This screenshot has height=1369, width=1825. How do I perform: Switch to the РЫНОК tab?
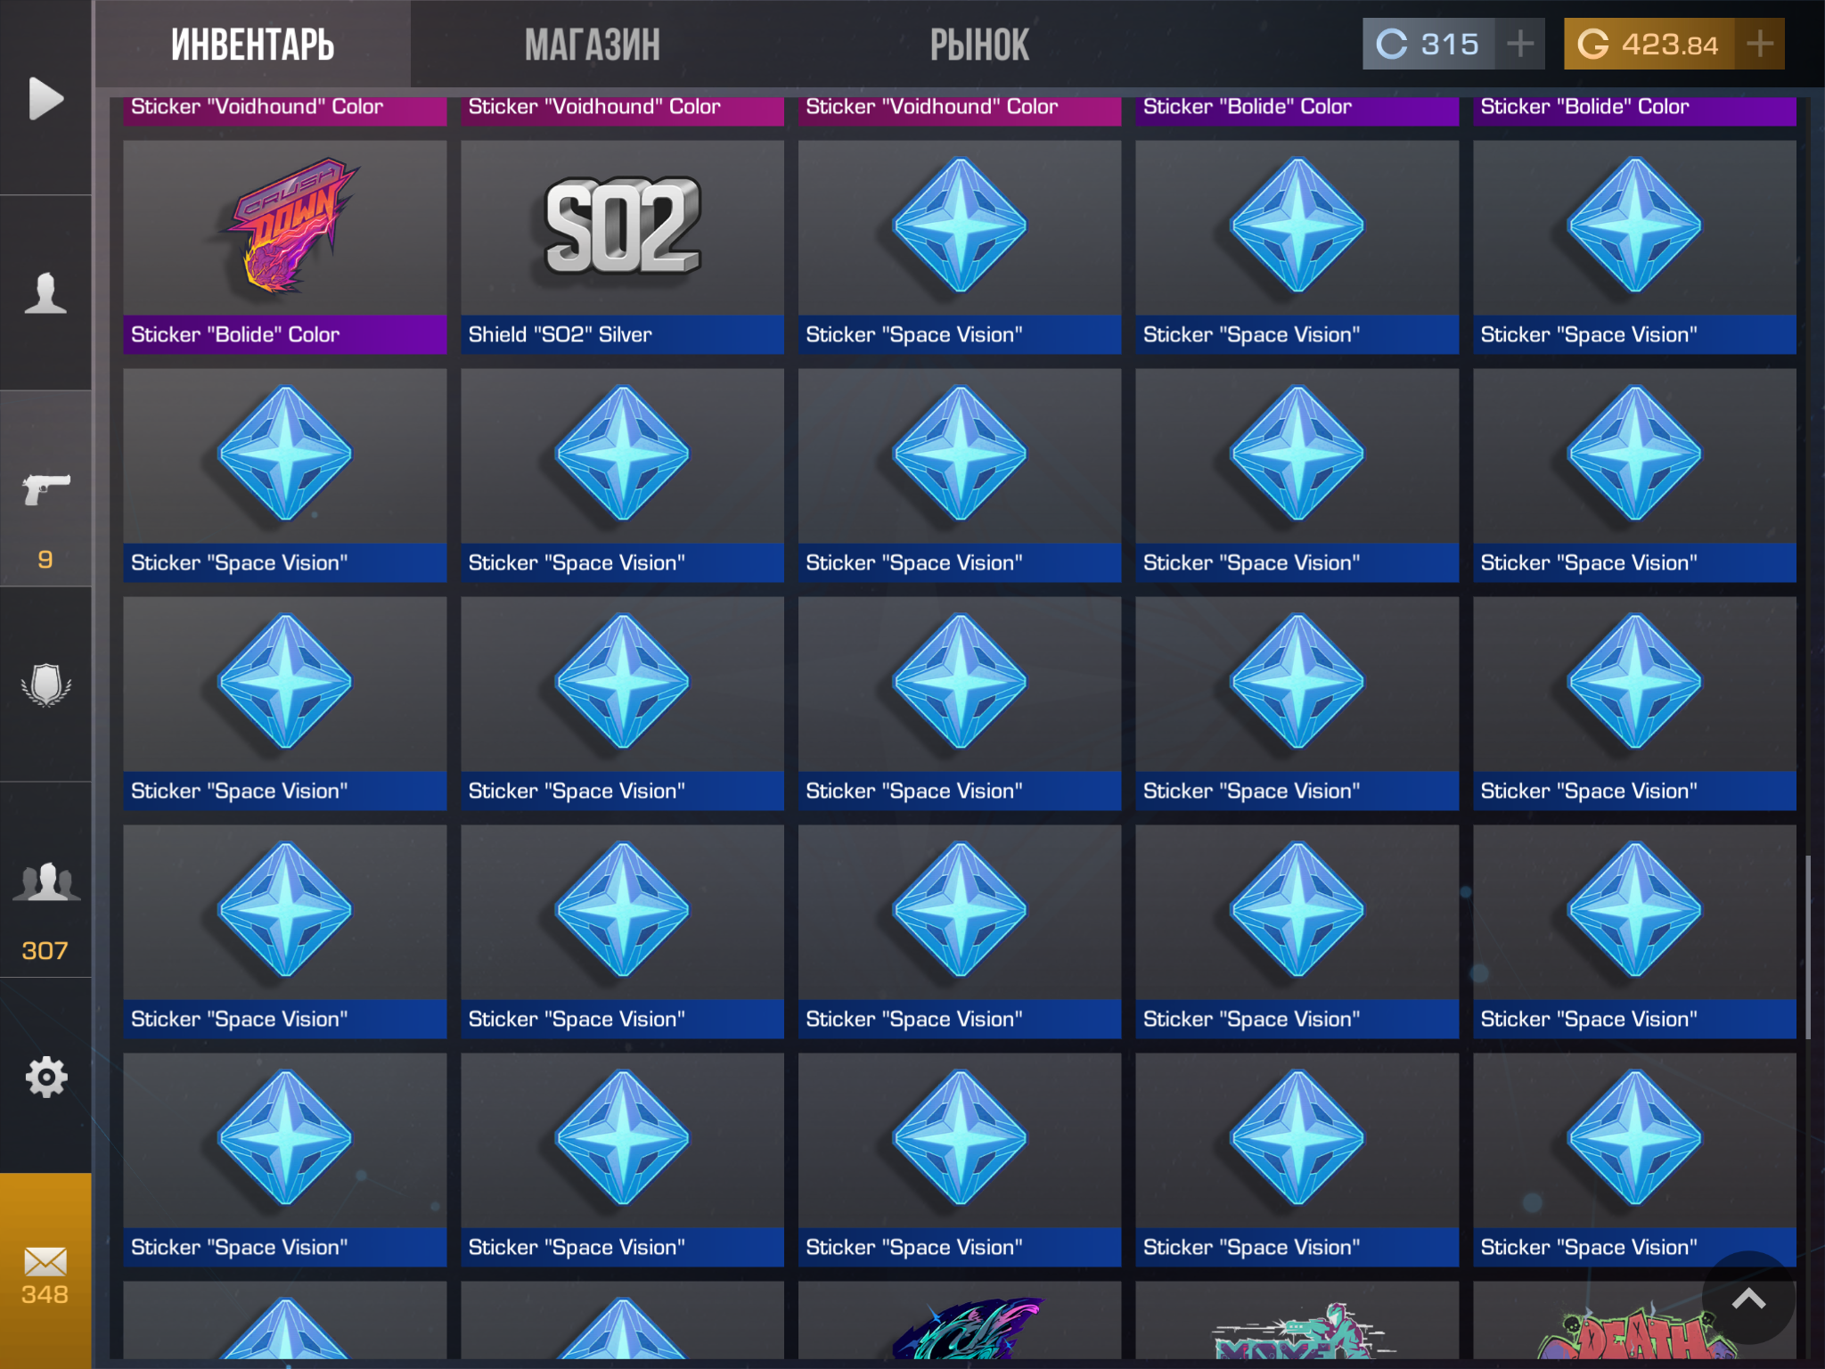(979, 45)
